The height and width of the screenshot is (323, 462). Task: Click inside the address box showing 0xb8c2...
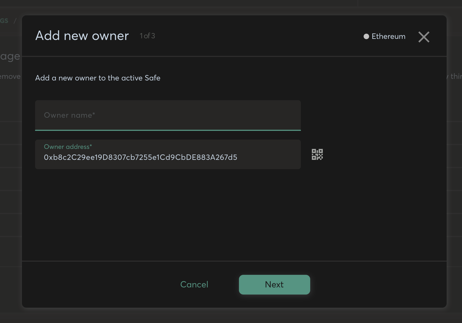tap(141, 158)
